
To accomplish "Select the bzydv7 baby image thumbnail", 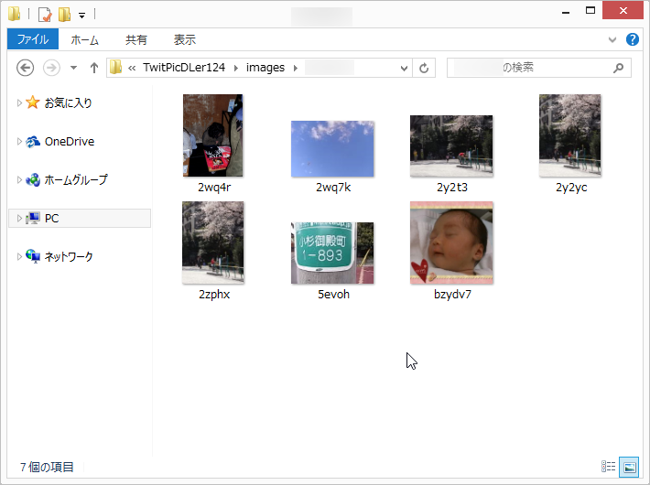I will 451,242.
